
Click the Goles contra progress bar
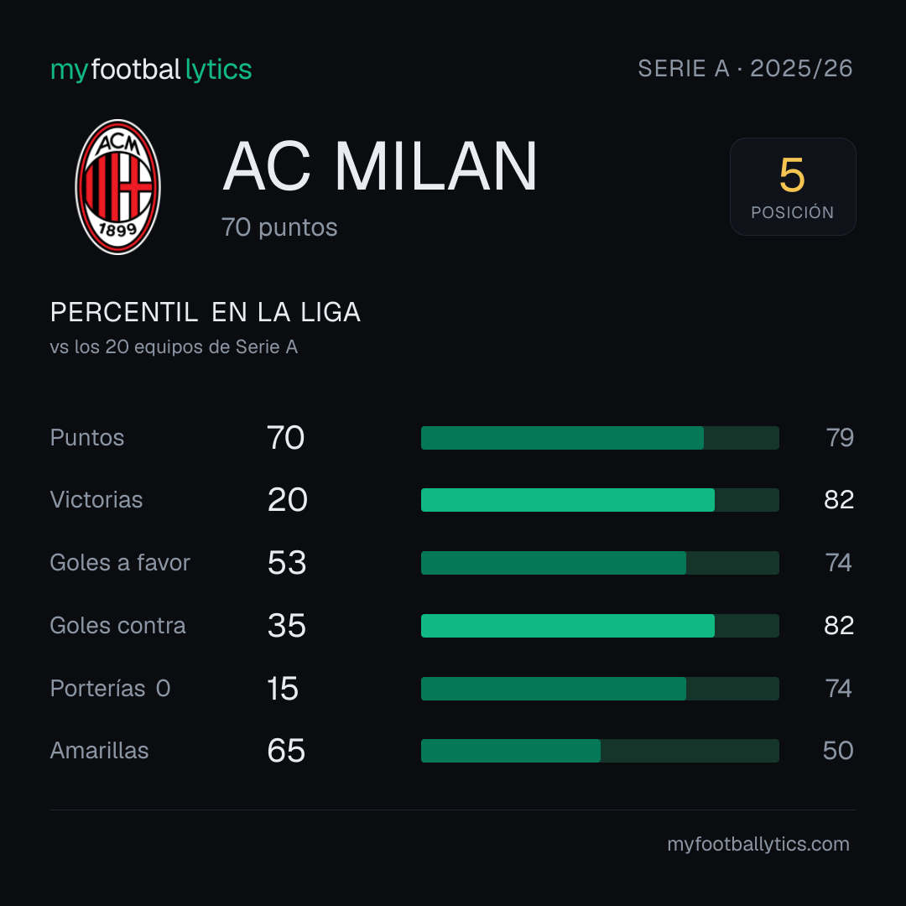pos(600,626)
